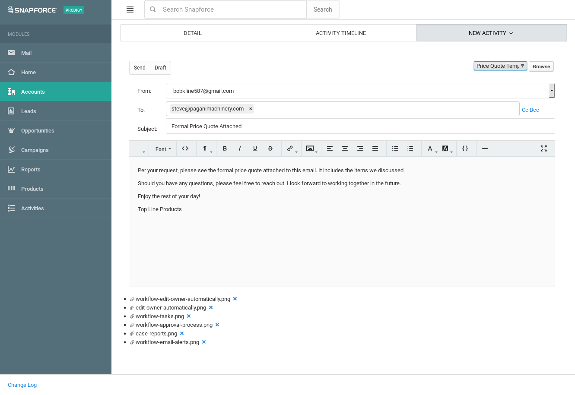This screenshot has height=395, width=575.
Task: Add Bcc recipients
Action: (x=534, y=110)
